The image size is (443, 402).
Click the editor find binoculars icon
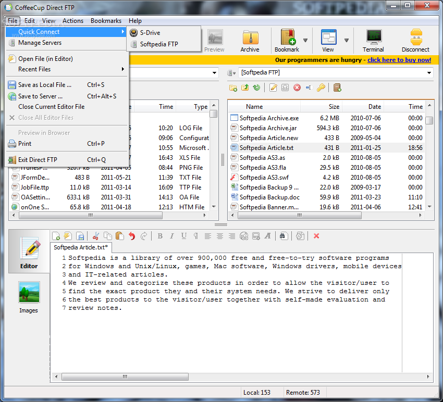click(x=283, y=236)
